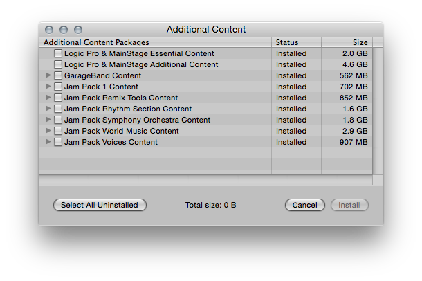Tick the GarageBand Content checkbox
This screenshot has width=422, height=281.
pos(58,75)
